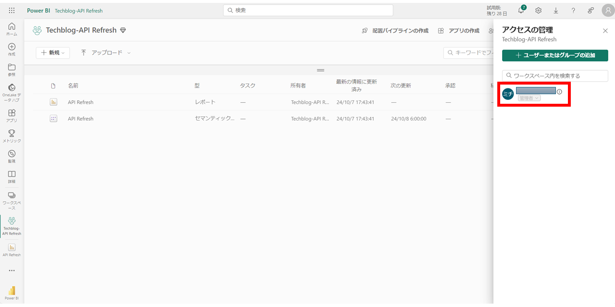Click the download icon in header
This screenshot has width=615, height=307.
556,10
